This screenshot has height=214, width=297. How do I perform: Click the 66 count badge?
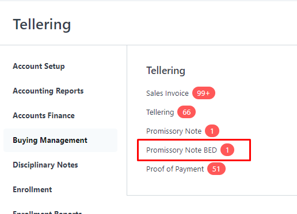186,112
